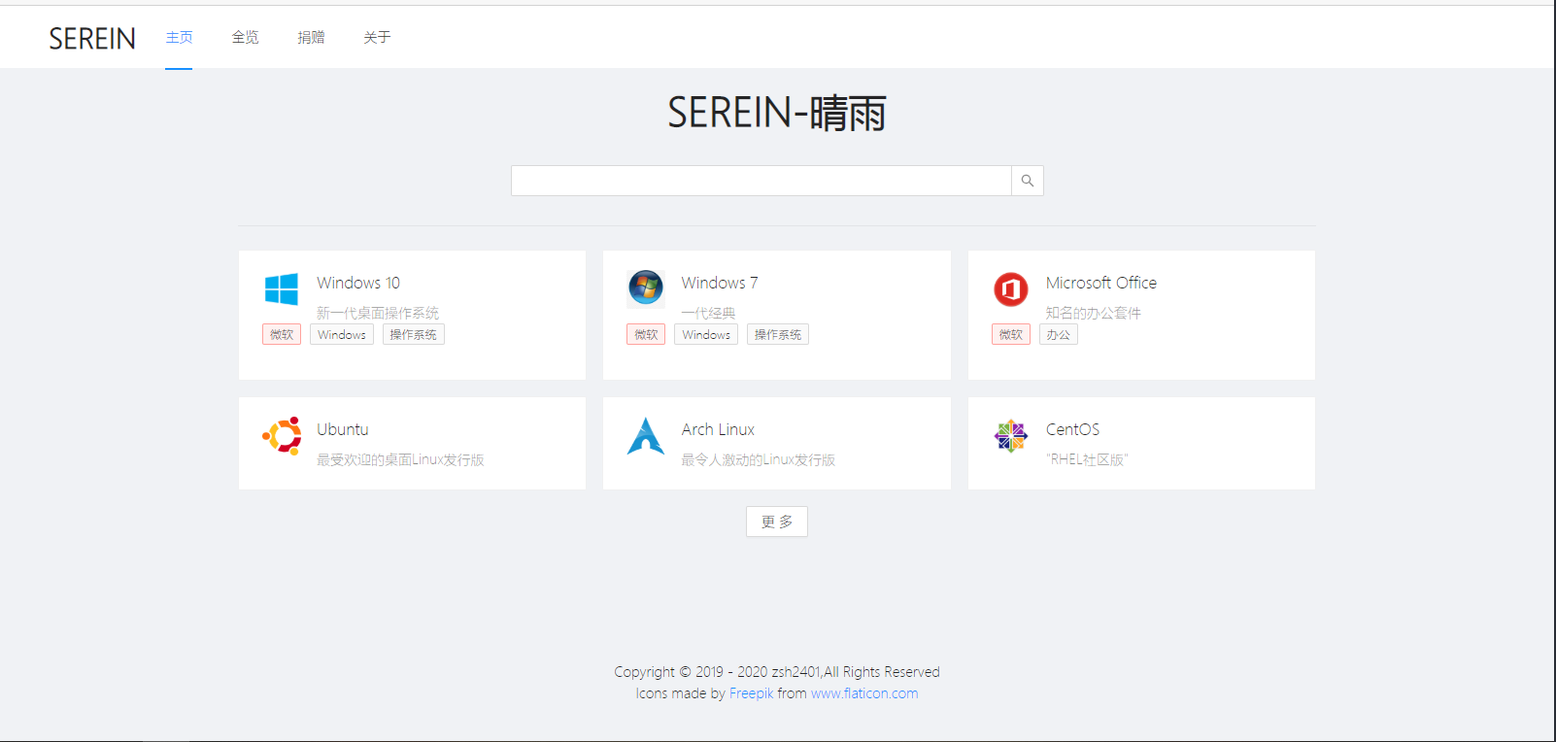The width and height of the screenshot is (1556, 742).
Task: Click the Arch Linux logo icon
Action: click(646, 436)
